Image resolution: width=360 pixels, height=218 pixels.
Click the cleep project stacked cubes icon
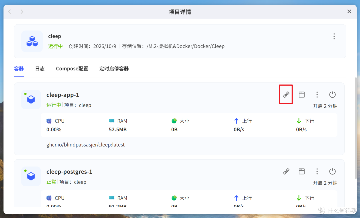32,41
